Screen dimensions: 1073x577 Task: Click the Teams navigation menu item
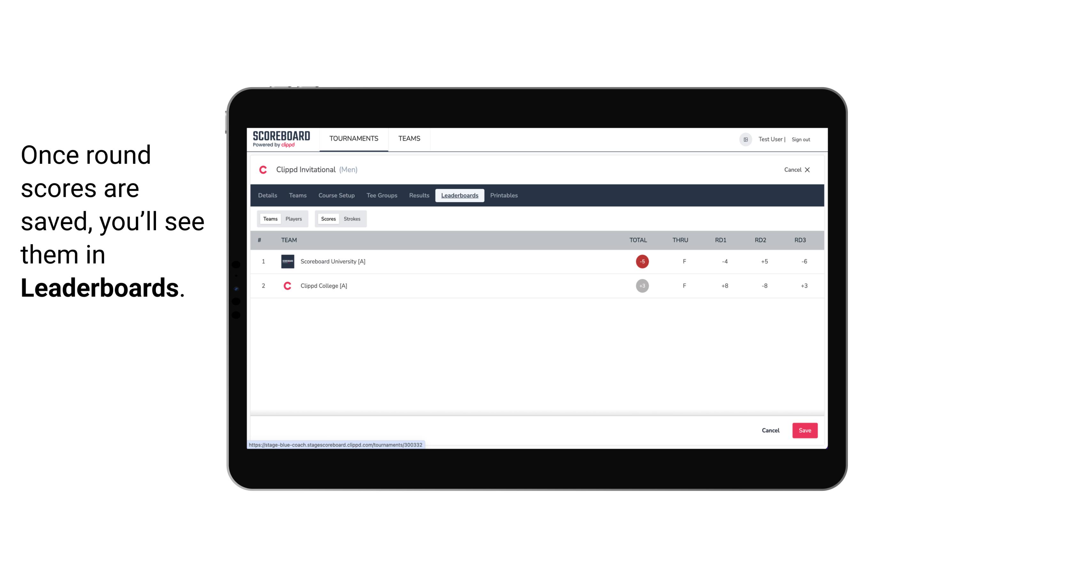pyautogui.click(x=297, y=196)
